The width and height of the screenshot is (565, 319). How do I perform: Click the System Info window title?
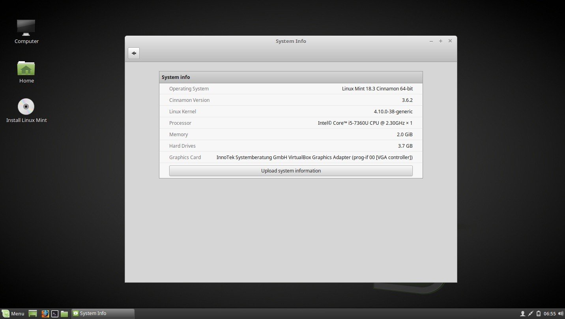291,41
